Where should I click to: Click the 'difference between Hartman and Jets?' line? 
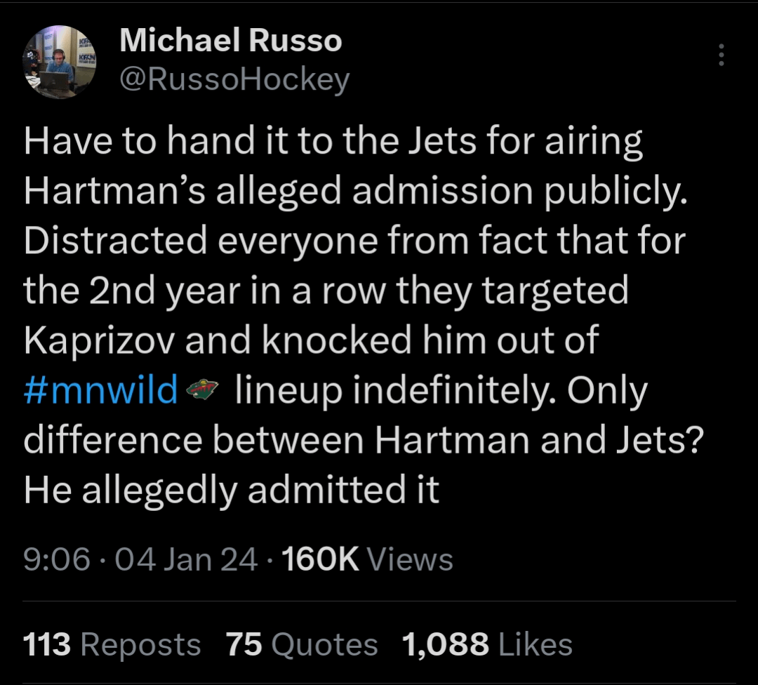point(364,440)
